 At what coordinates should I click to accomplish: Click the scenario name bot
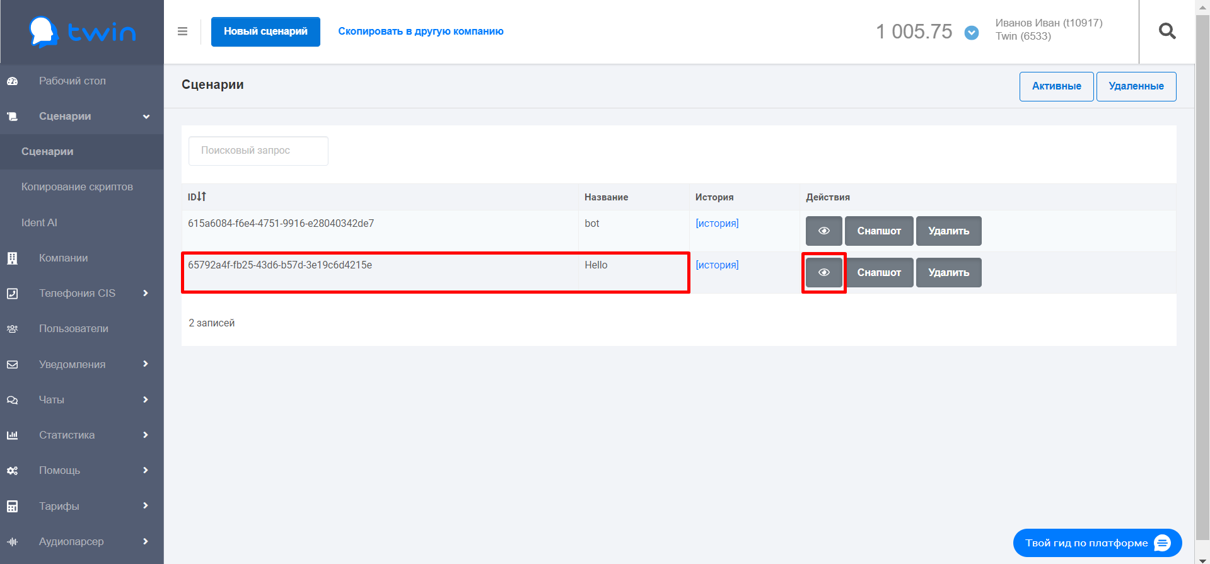click(x=592, y=223)
